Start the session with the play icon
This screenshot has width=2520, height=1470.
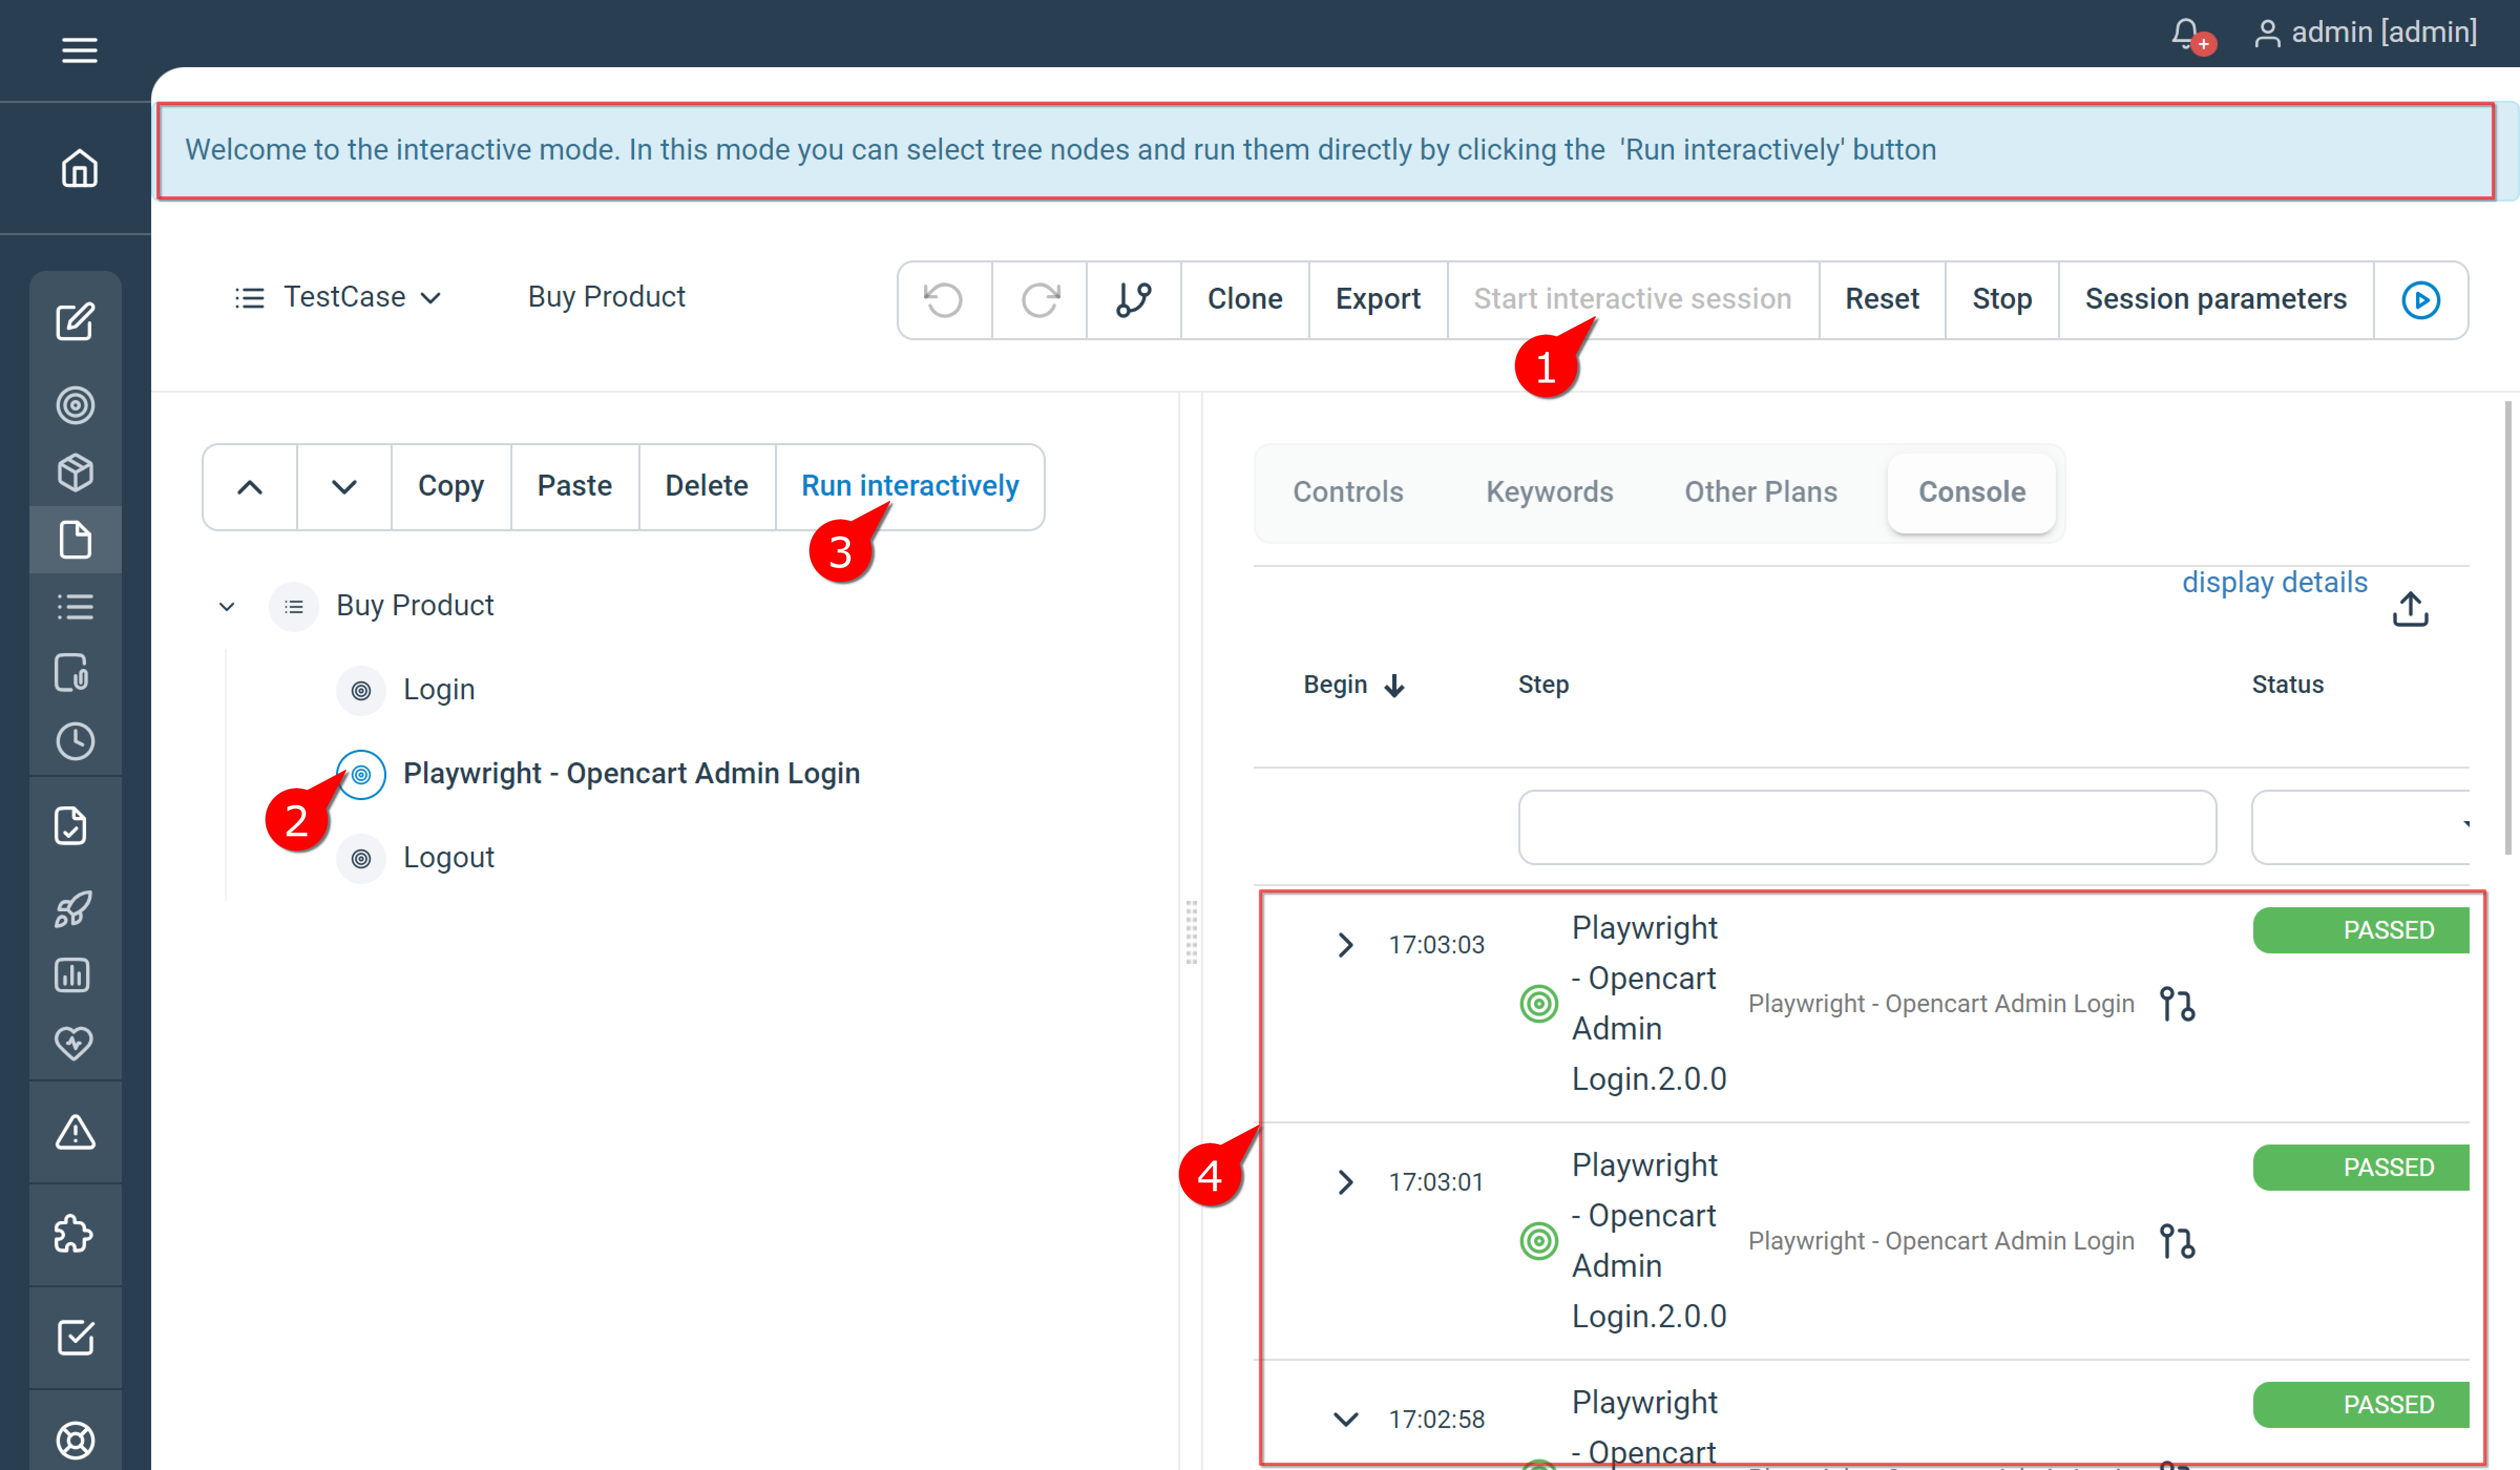(2419, 299)
